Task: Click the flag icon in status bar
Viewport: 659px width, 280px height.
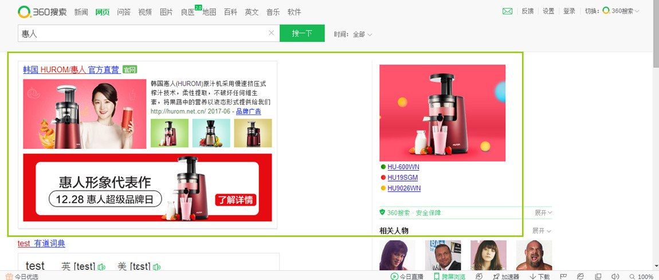Action: [563, 276]
